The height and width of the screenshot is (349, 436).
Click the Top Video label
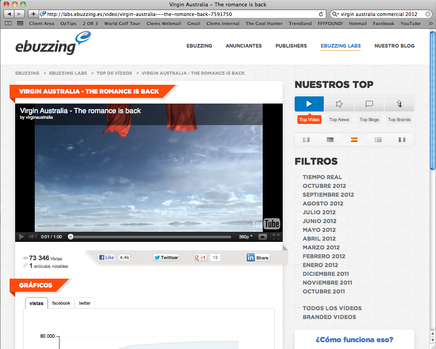[x=309, y=120]
